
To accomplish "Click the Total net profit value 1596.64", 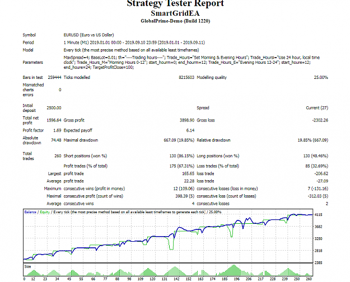I will (54, 120).
